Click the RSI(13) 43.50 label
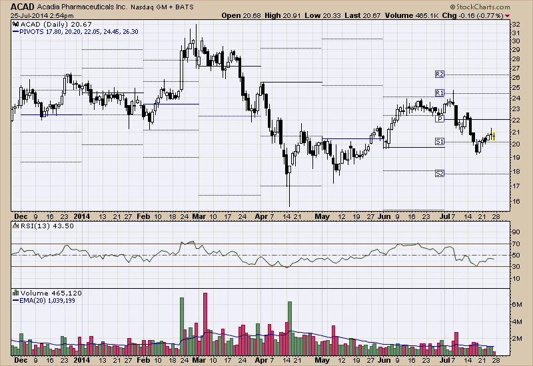Image resolution: width=533 pixels, height=366 pixels. 47,226
